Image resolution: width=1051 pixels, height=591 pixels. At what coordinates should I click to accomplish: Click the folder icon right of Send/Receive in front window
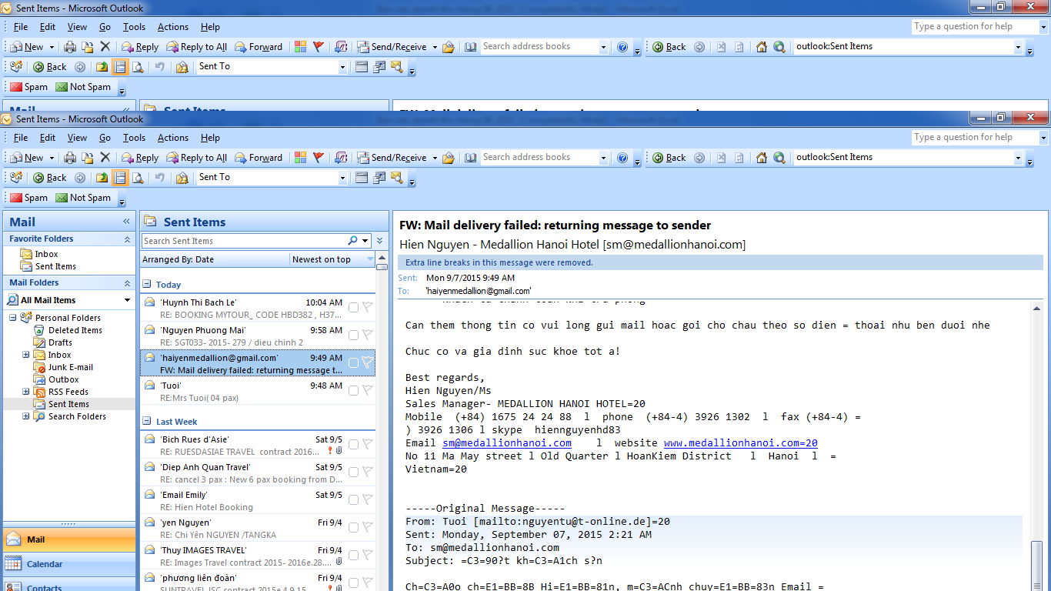click(x=449, y=157)
